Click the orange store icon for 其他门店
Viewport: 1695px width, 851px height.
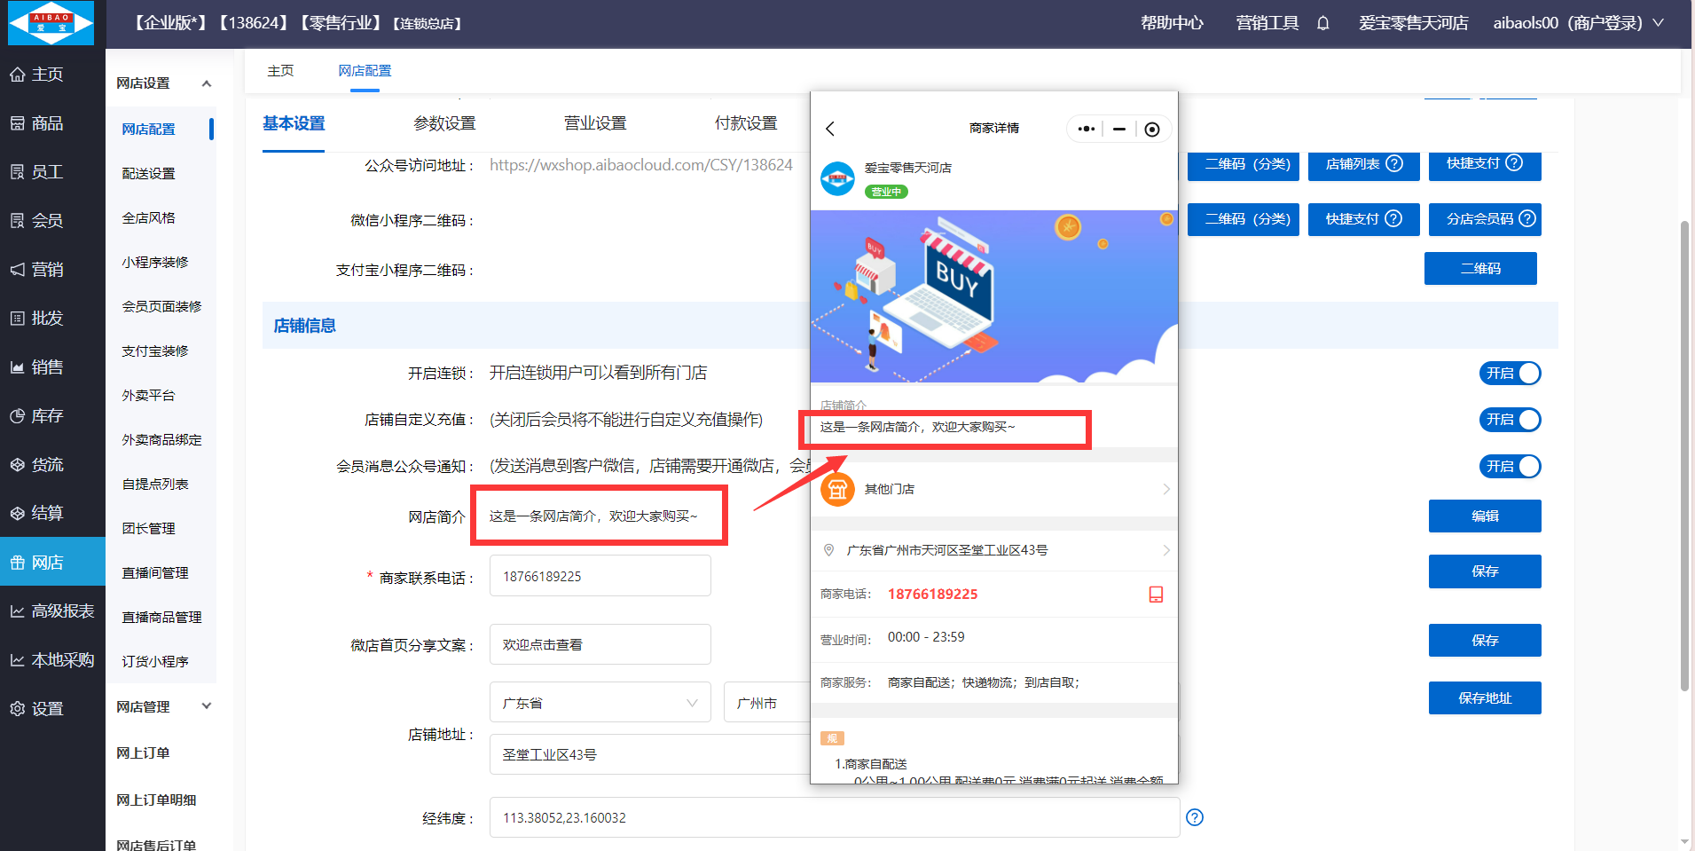coord(837,489)
